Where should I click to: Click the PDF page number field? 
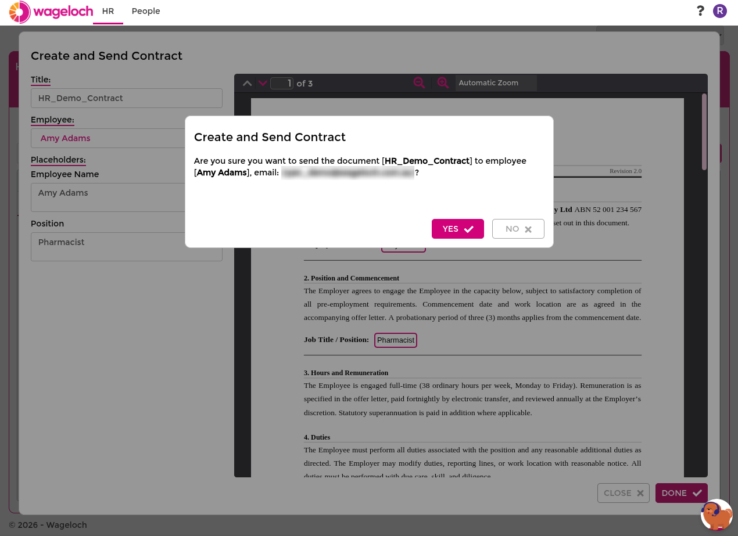tap(282, 83)
